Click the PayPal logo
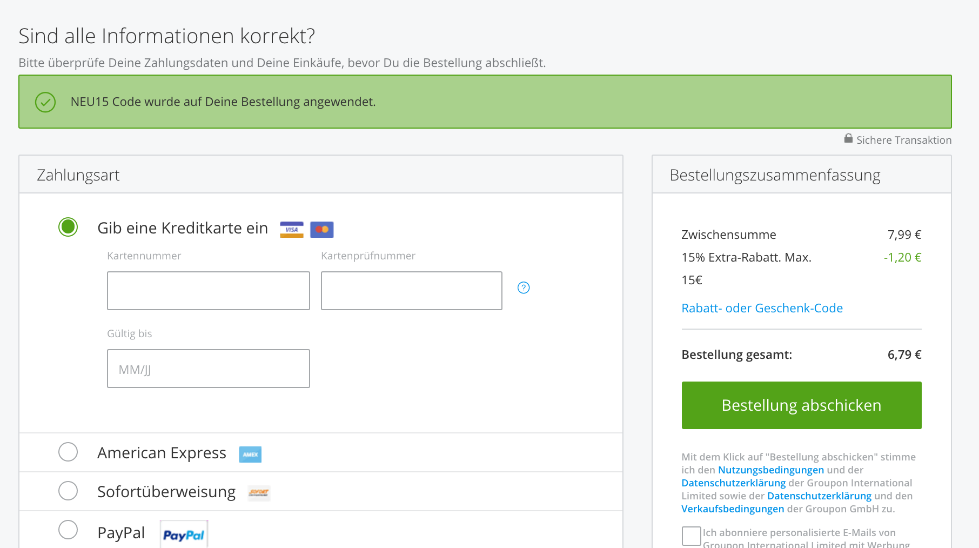The height and width of the screenshot is (548, 979). point(184,534)
